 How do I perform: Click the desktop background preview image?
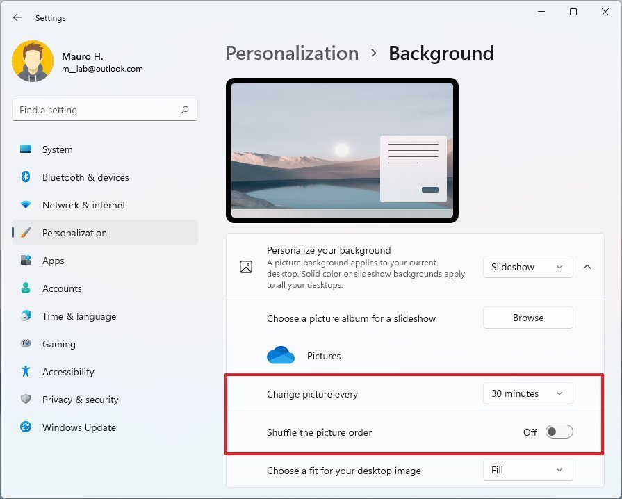point(342,150)
